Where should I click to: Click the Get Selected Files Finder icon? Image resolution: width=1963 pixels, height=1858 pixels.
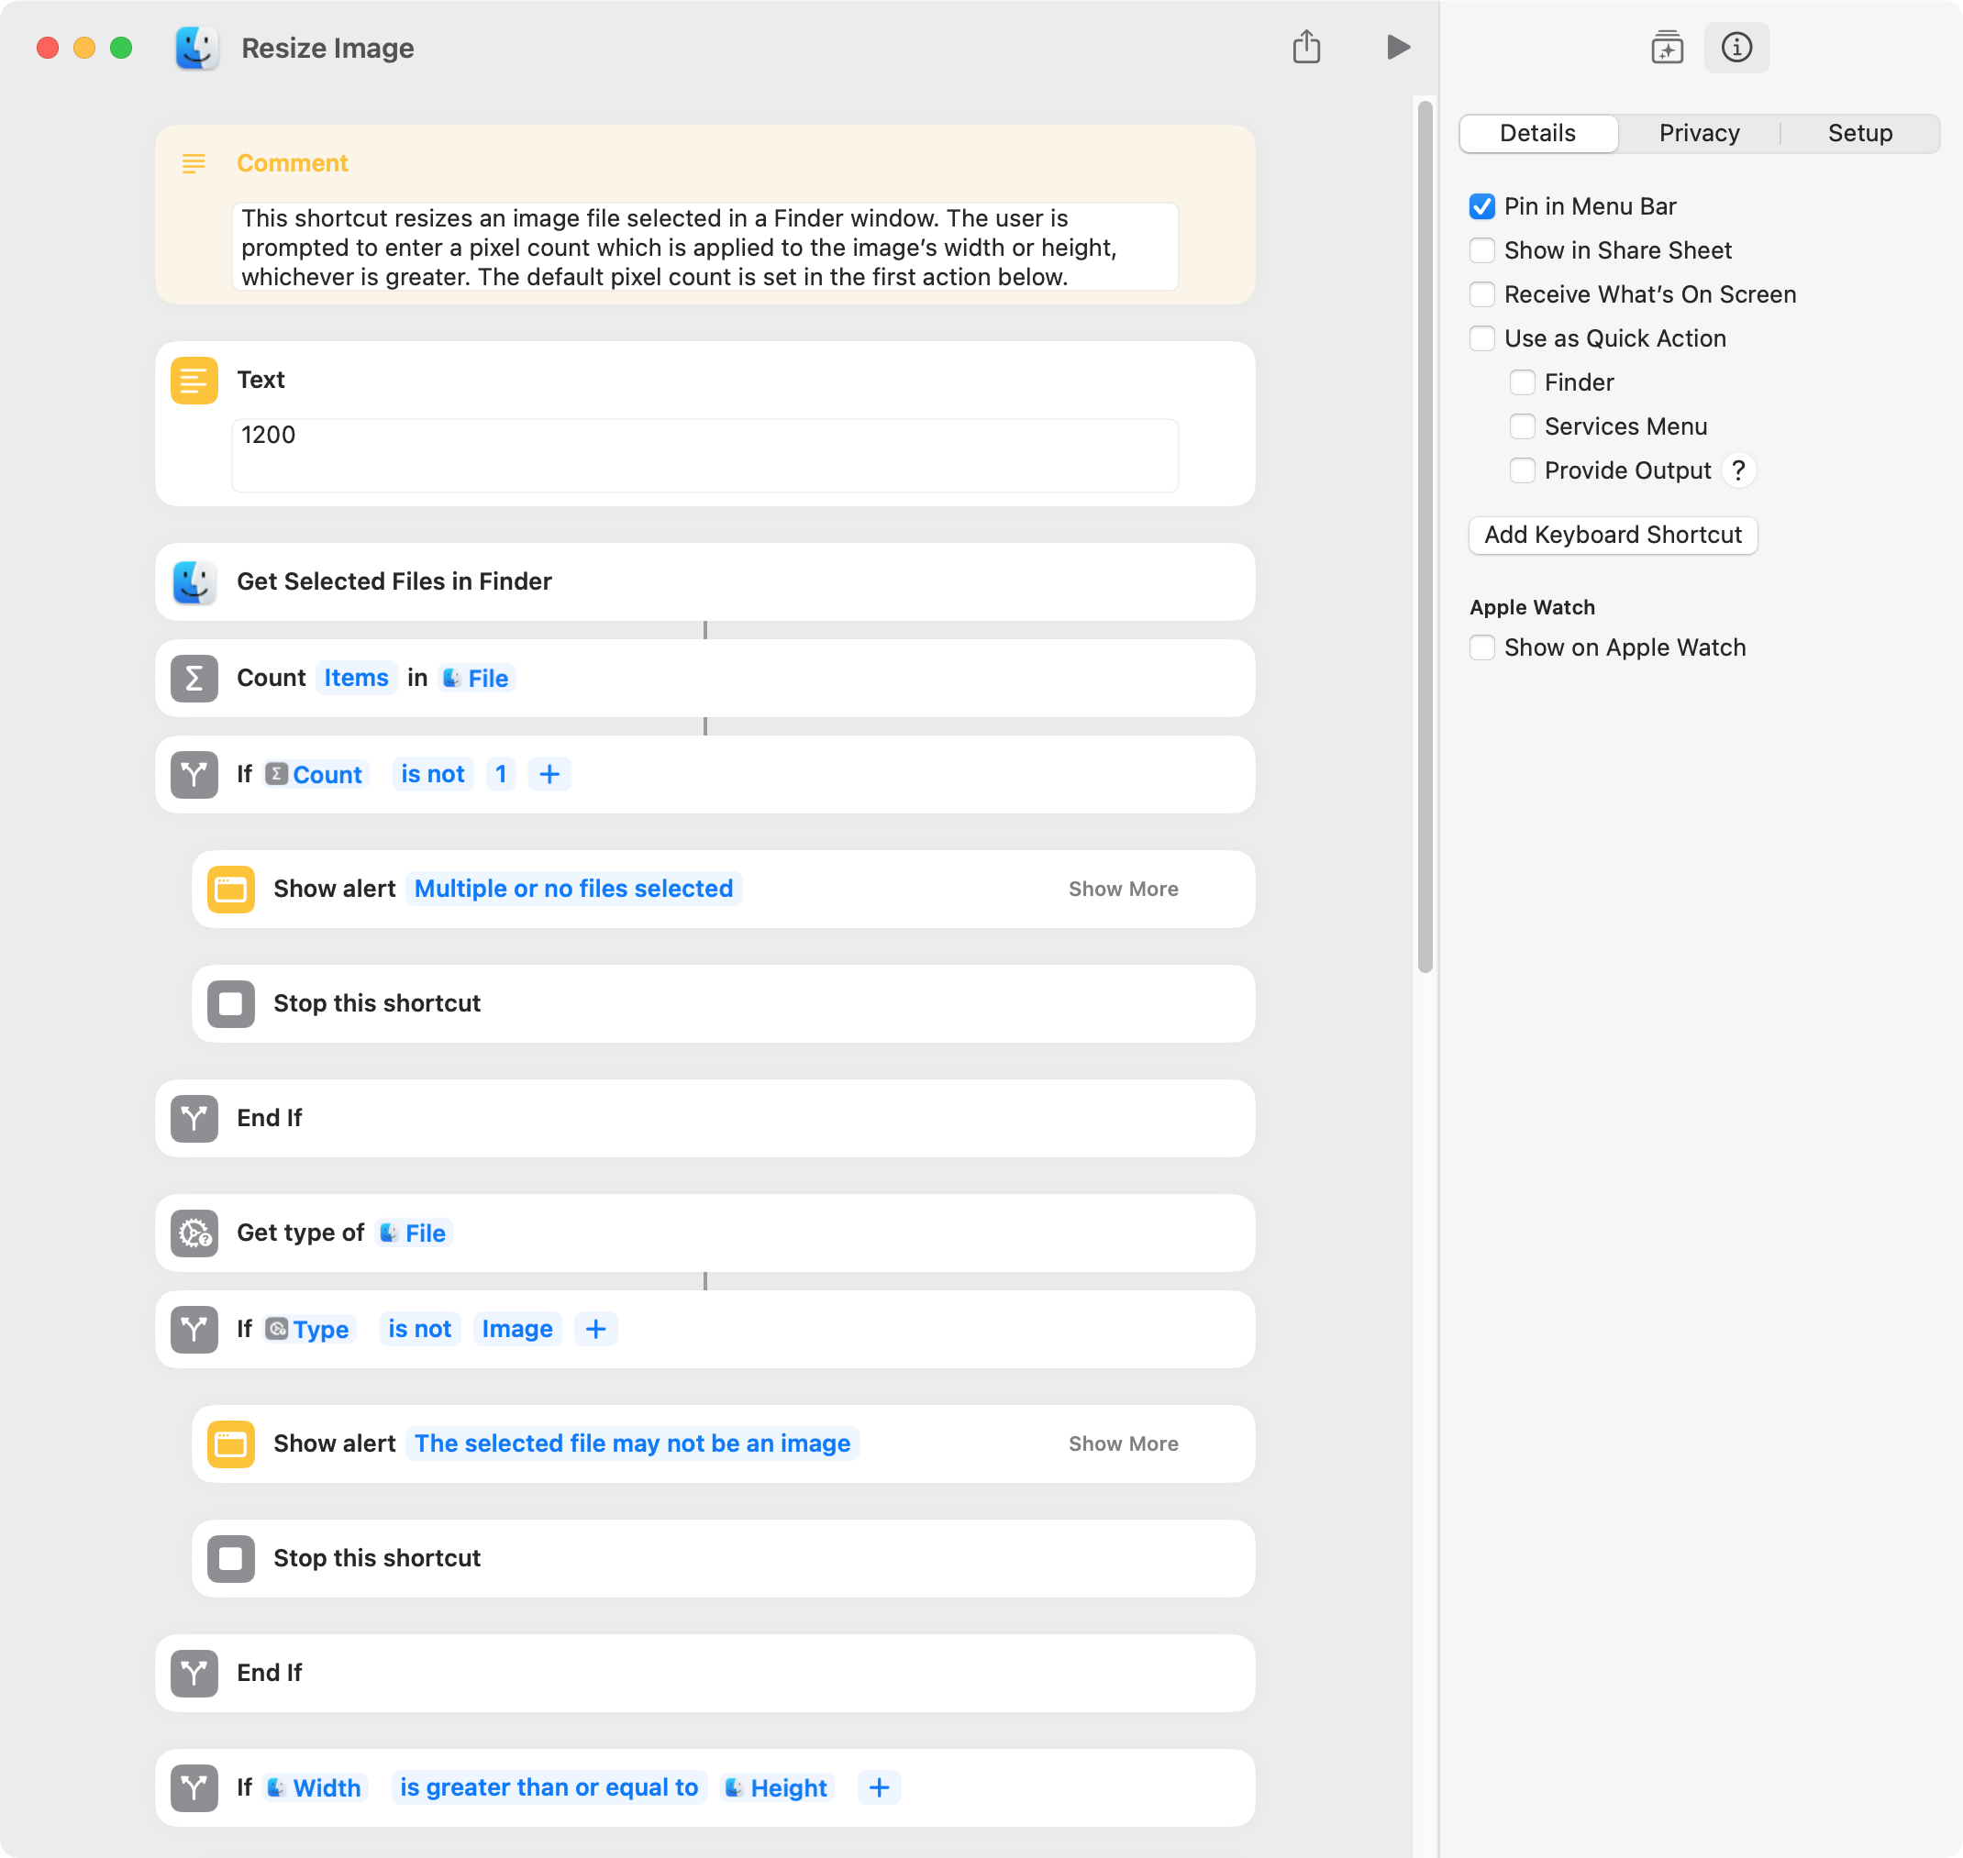(x=194, y=581)
